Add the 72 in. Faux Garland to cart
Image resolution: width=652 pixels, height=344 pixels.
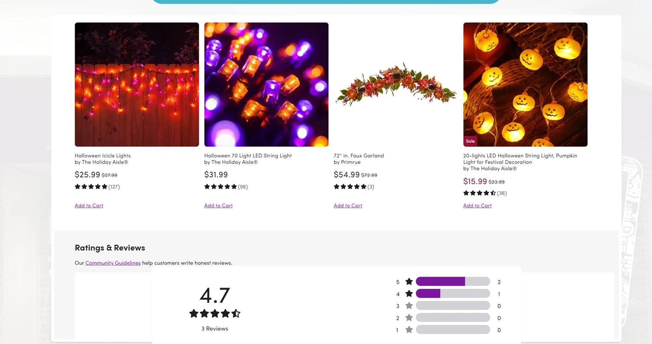[x=347, y=206]
